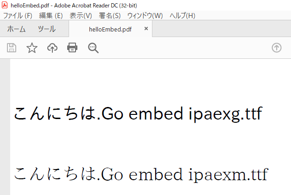Close the helloEmbed.pdf tab
Image resolution: width=291 pixels, height=195 pixels.
point(146,29)
